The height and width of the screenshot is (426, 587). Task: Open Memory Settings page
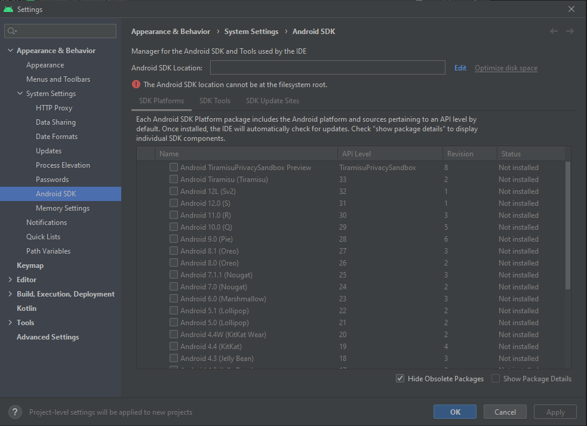coord(63,208)
